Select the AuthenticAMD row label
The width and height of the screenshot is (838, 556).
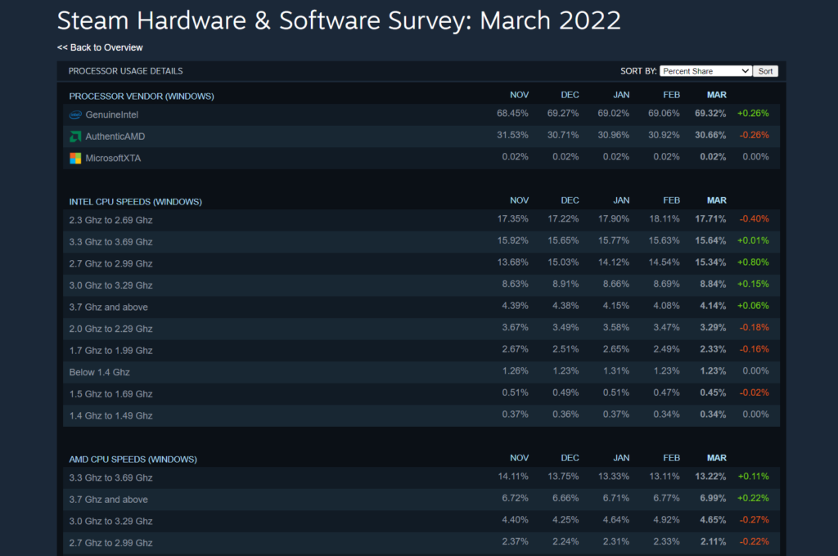click(115, 137)
